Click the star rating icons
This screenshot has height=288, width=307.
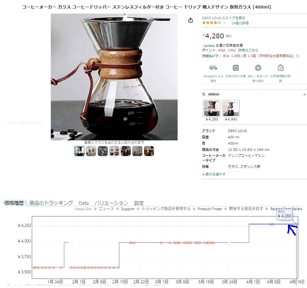212,23
